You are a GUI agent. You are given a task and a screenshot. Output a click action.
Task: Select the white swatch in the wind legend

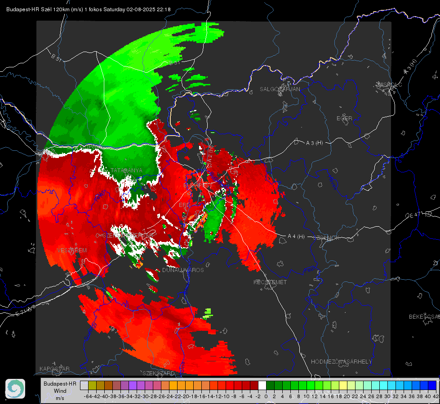click(x=262, y=385)
